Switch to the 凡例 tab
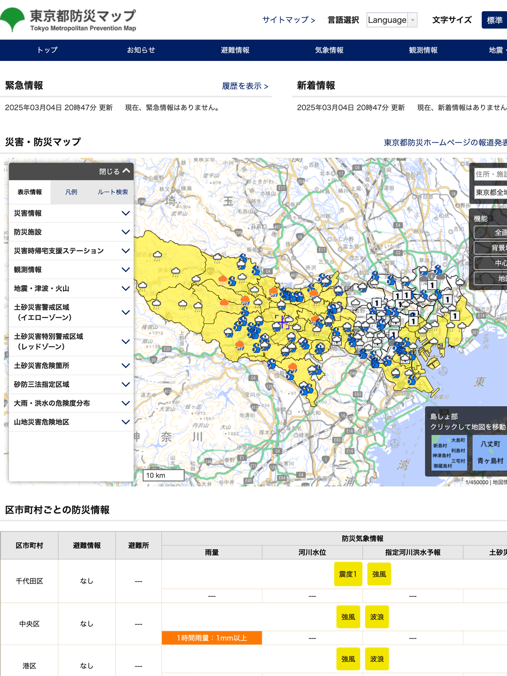The width and height of the screenshot is (507, 676). (71, 192)
